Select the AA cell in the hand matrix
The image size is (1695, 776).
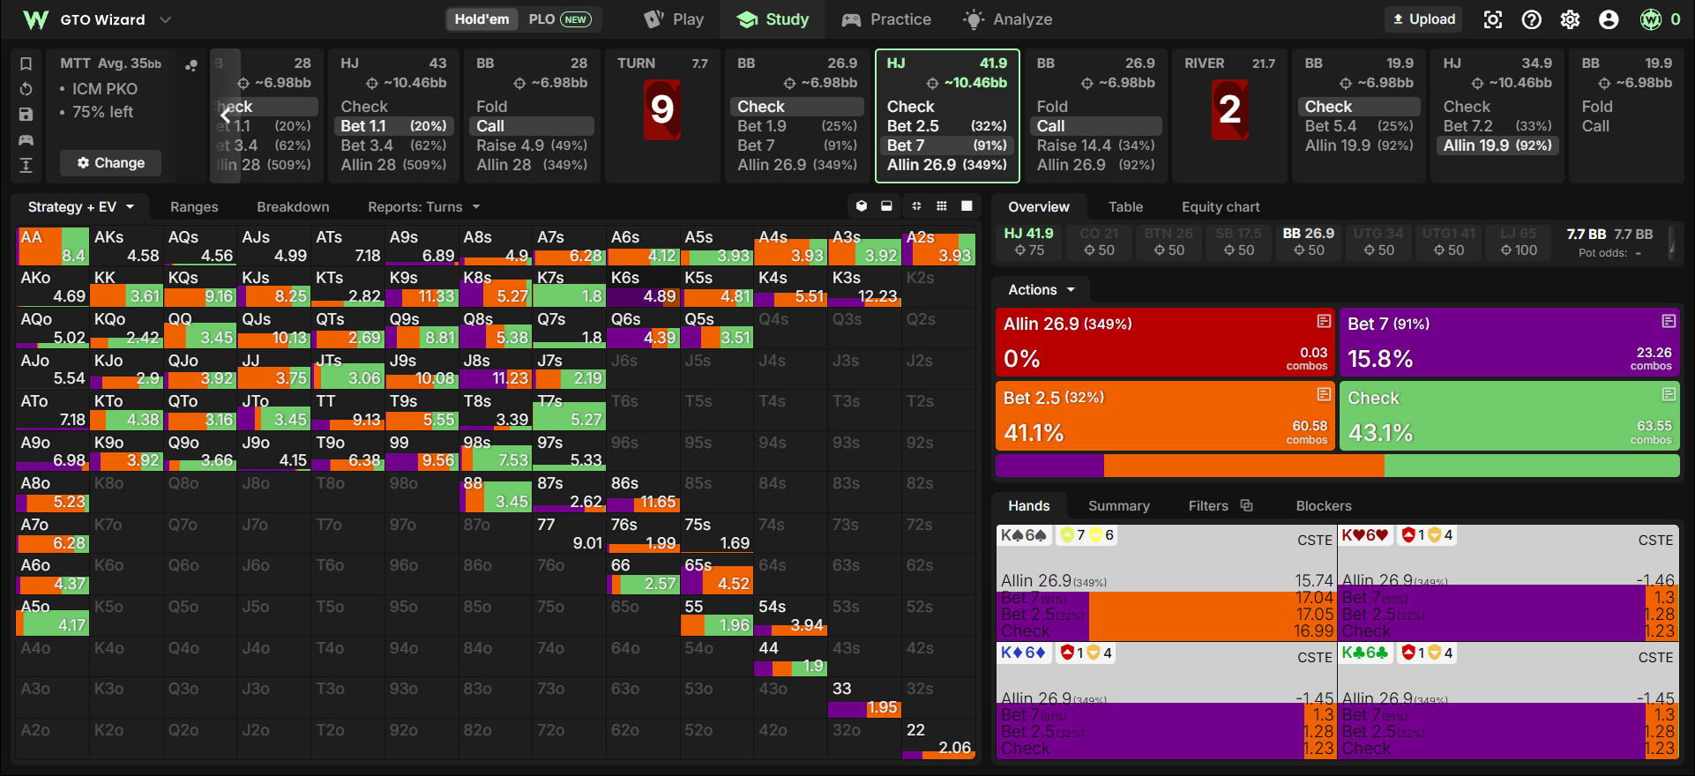pyautogui.click(x=52, y=246)
